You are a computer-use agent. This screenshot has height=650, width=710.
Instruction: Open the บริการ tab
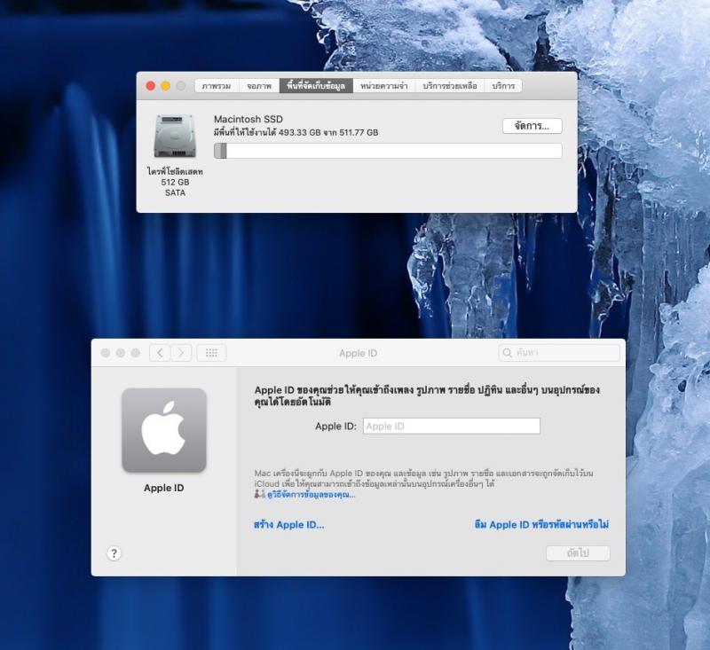tap(503, 86)
